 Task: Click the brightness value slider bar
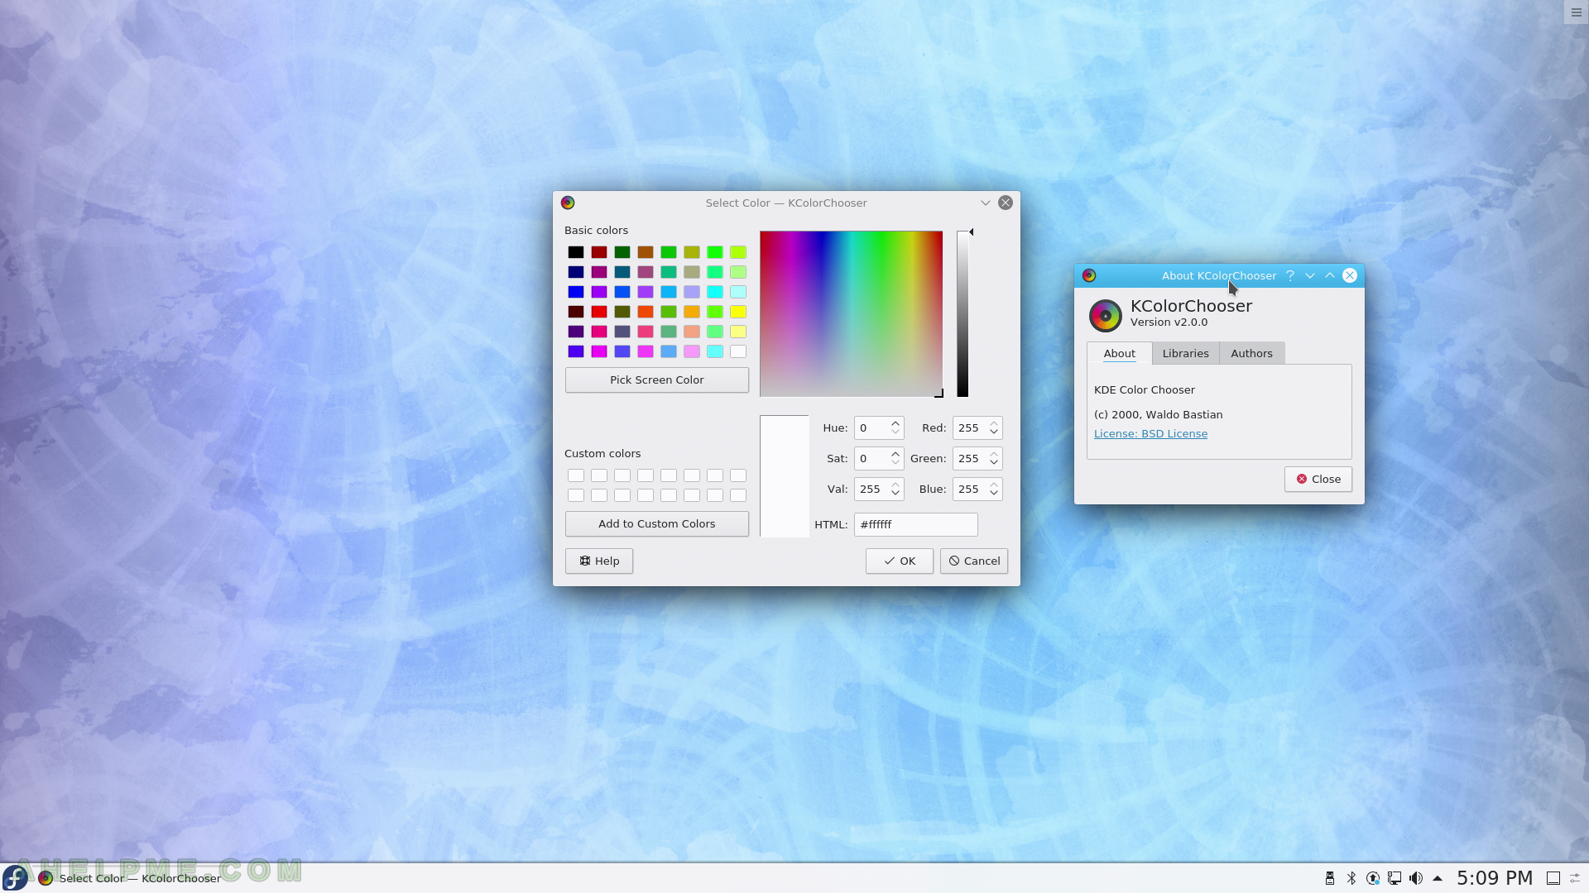click(x=963, y=313)
